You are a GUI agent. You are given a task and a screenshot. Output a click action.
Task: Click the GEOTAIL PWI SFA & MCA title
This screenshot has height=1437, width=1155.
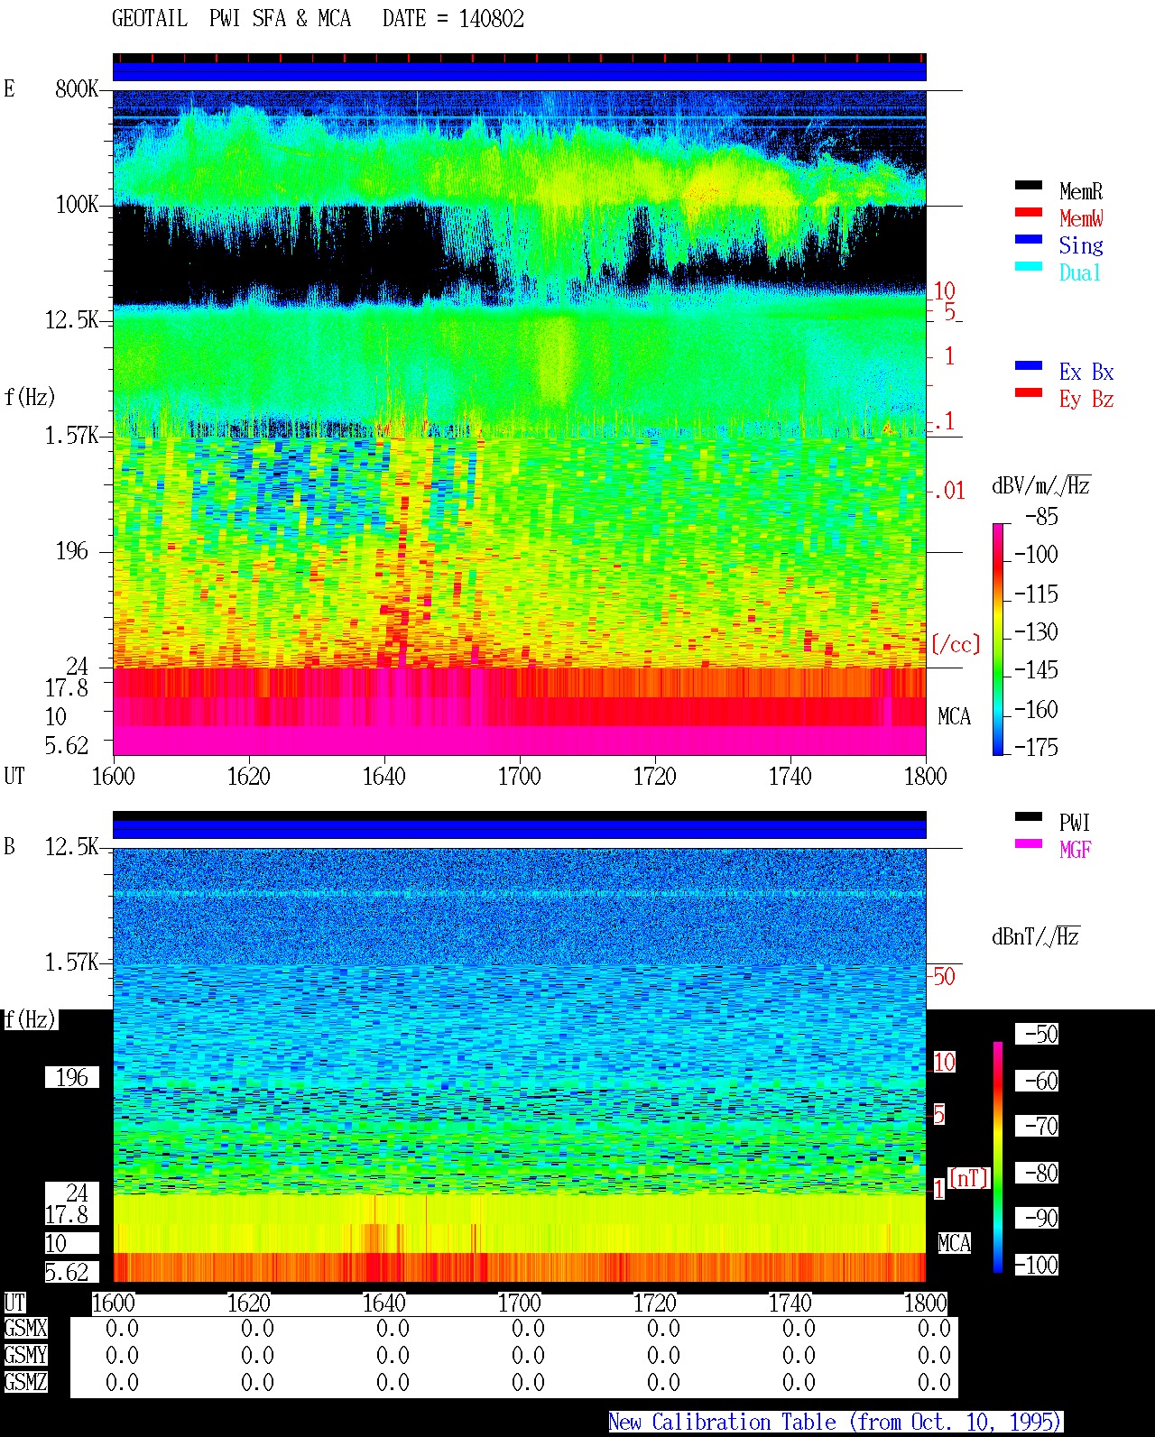[x=231, y=19]
